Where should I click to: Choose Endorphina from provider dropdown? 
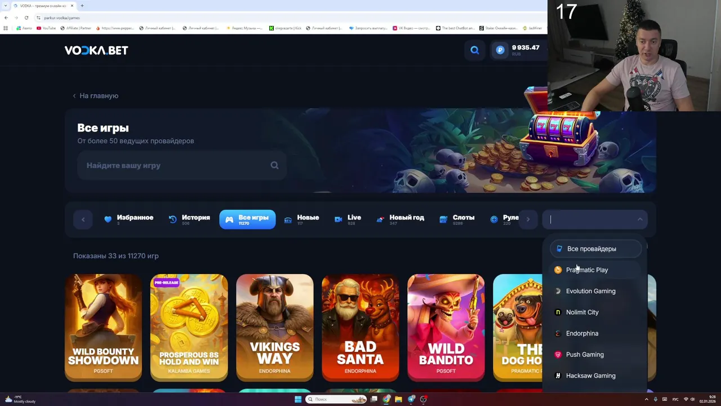click(596, 333)
